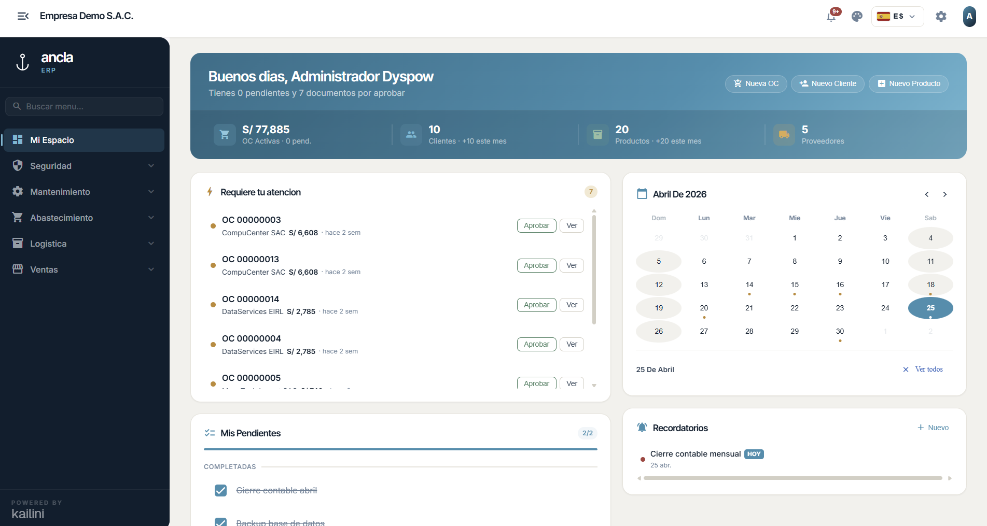This screenshot has height=526, width=987.
Task: Open the notifications bell
Action: pos(831,17)
